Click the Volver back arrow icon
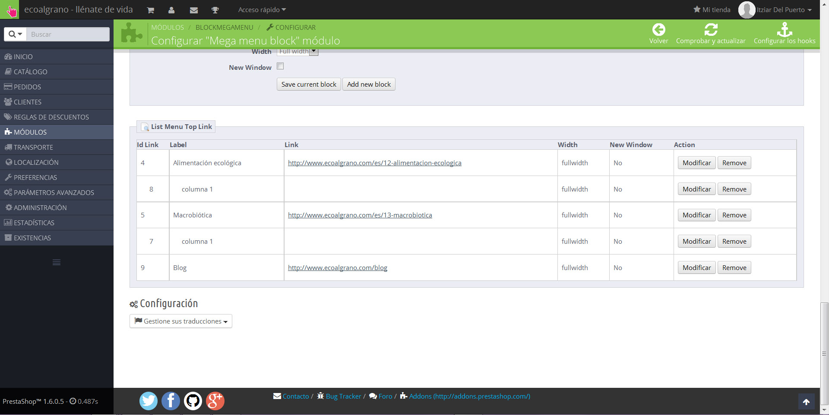The image size is (829, 415). (658, 30)
